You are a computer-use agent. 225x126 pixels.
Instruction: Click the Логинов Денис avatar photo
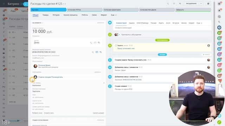coord(35,66)
